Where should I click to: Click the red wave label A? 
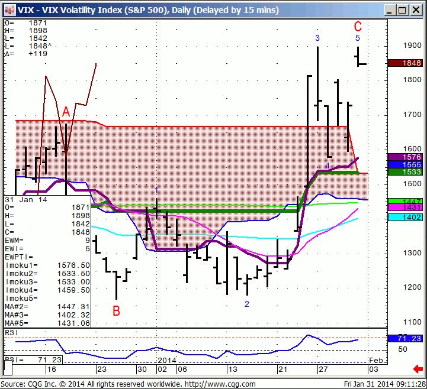point(66,112)
